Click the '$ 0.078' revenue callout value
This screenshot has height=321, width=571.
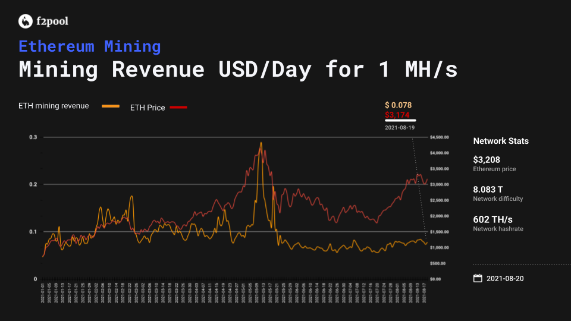pyautogui.click(x=399, y=105)
